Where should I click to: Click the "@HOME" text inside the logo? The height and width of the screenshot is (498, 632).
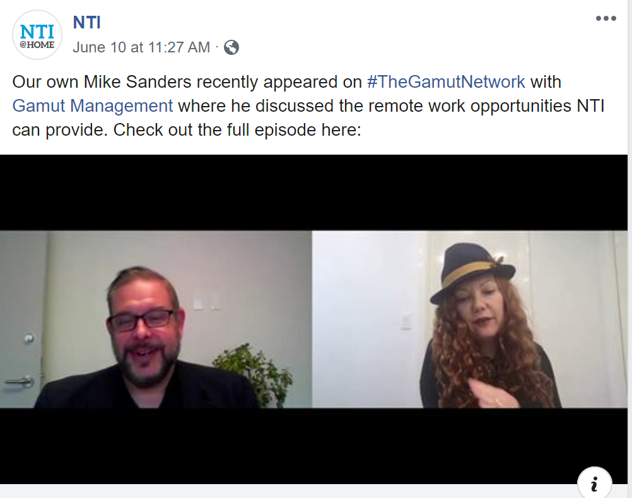[37, 45]
